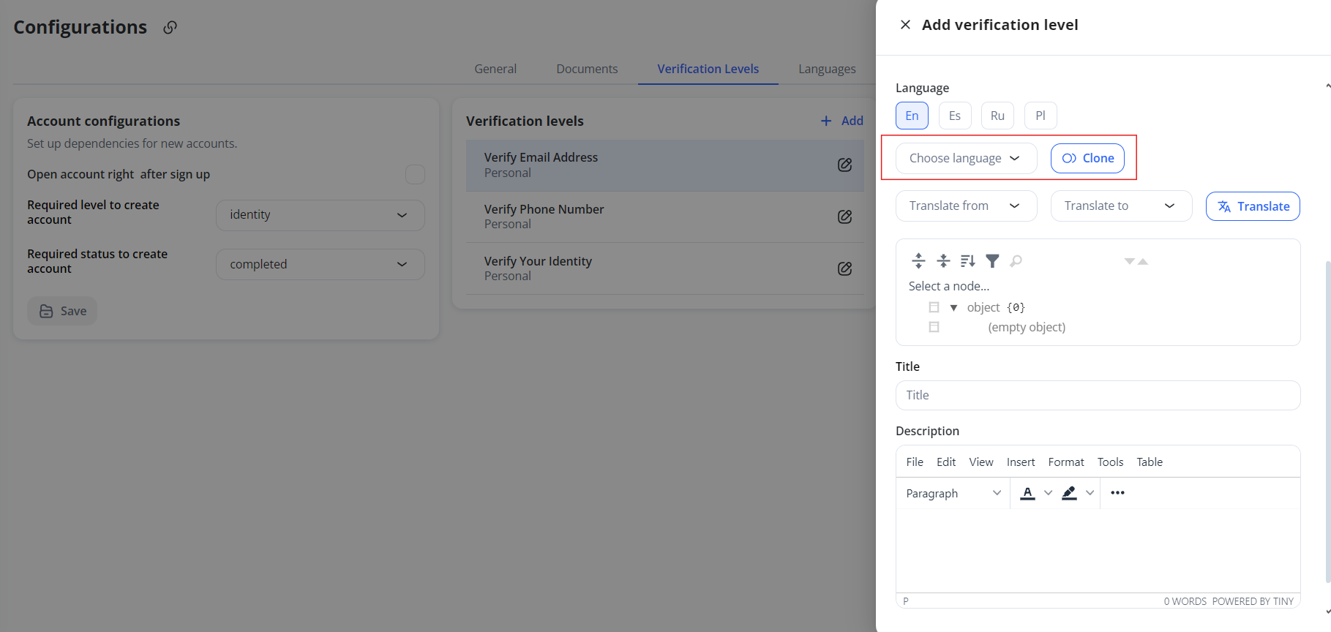The height and width of the screenshot is (632, 1331).
Task: Click the JSON editor search magnifier
Action: pos(1016,260)
